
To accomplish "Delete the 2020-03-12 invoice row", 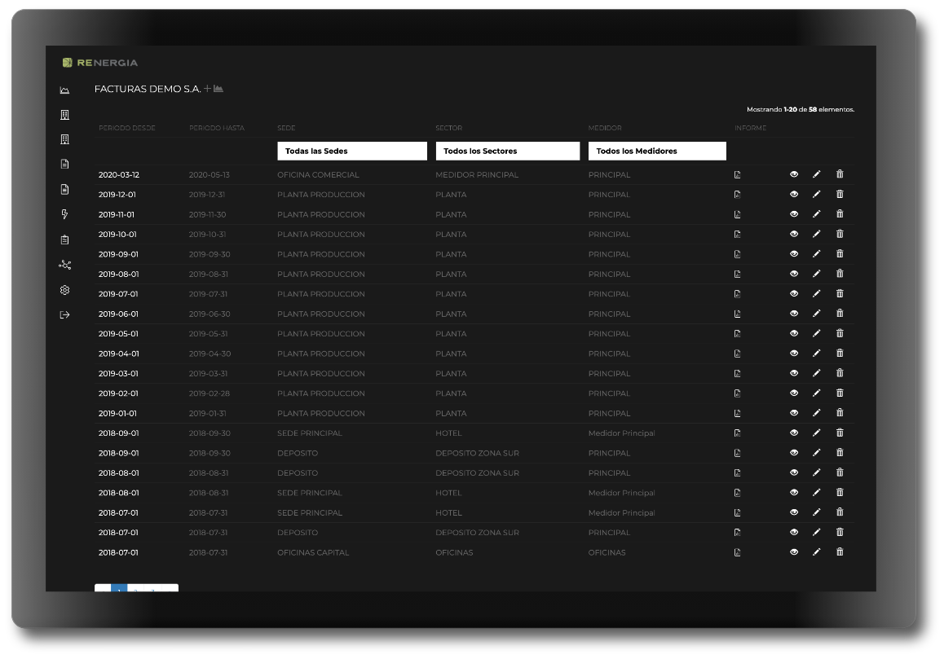I will (x=840, y=174).
